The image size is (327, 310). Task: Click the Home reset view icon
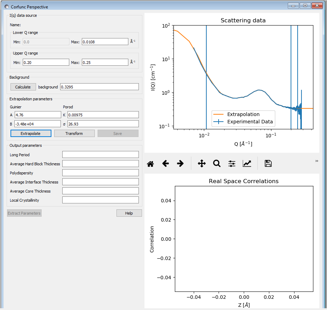click(x=150, y=164)
